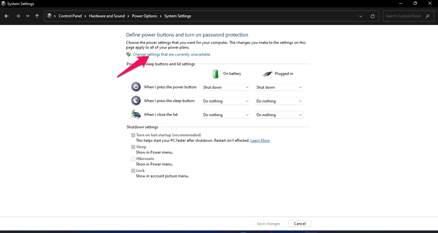Restore down the System Settings window
Screen dimensions: 438x233
click(x=415, y=4)
